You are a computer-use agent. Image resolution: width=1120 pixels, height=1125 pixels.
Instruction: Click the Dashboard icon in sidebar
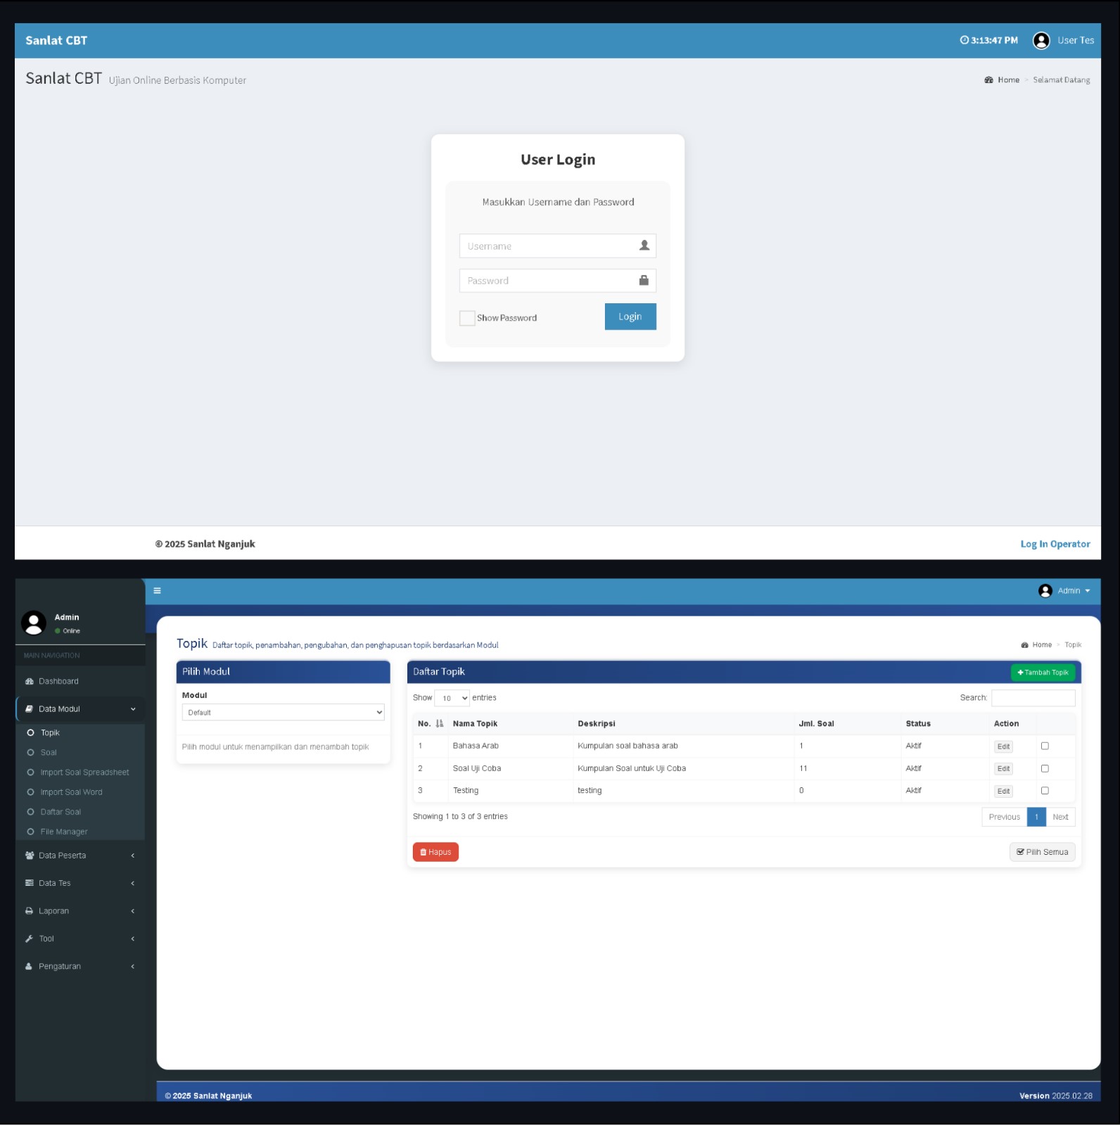[x=30, y=682]
